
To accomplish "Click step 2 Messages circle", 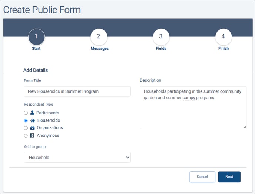I will pos(99,37).
